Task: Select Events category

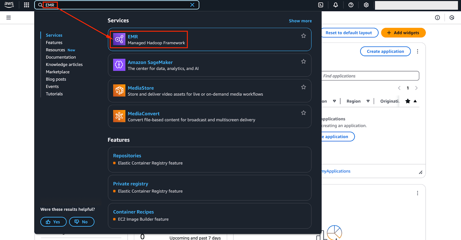Action: 52,87
